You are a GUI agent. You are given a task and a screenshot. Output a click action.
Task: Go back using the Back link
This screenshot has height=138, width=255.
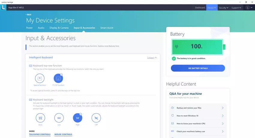click(x=28, y=14)
